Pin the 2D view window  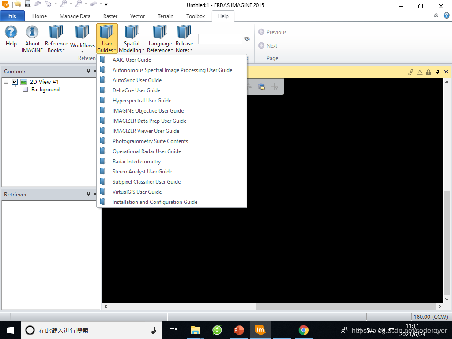[x=437, y=72]
